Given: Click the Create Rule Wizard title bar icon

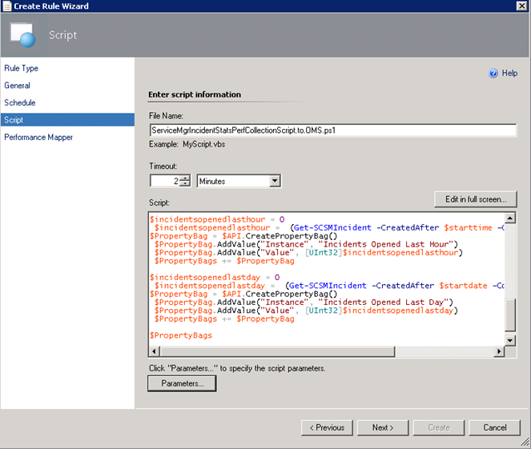Looking at the screenshot, I should tap(7, 6).
